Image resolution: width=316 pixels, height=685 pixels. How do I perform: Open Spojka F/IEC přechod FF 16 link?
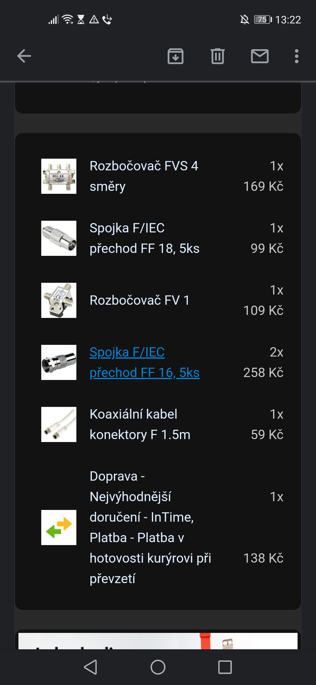click(x=145, y=362)
